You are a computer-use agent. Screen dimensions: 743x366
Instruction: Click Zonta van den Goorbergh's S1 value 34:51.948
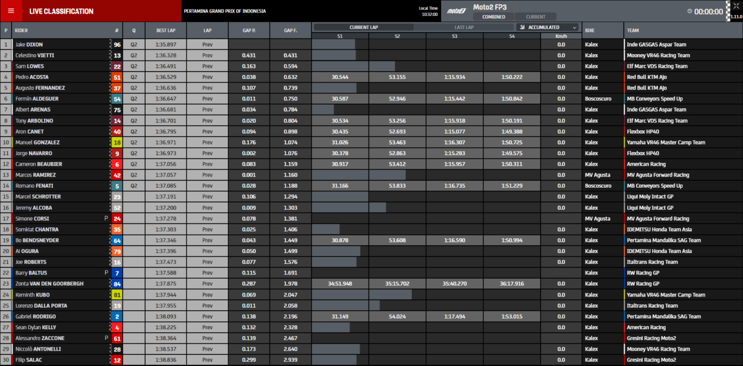pos(340,284)
